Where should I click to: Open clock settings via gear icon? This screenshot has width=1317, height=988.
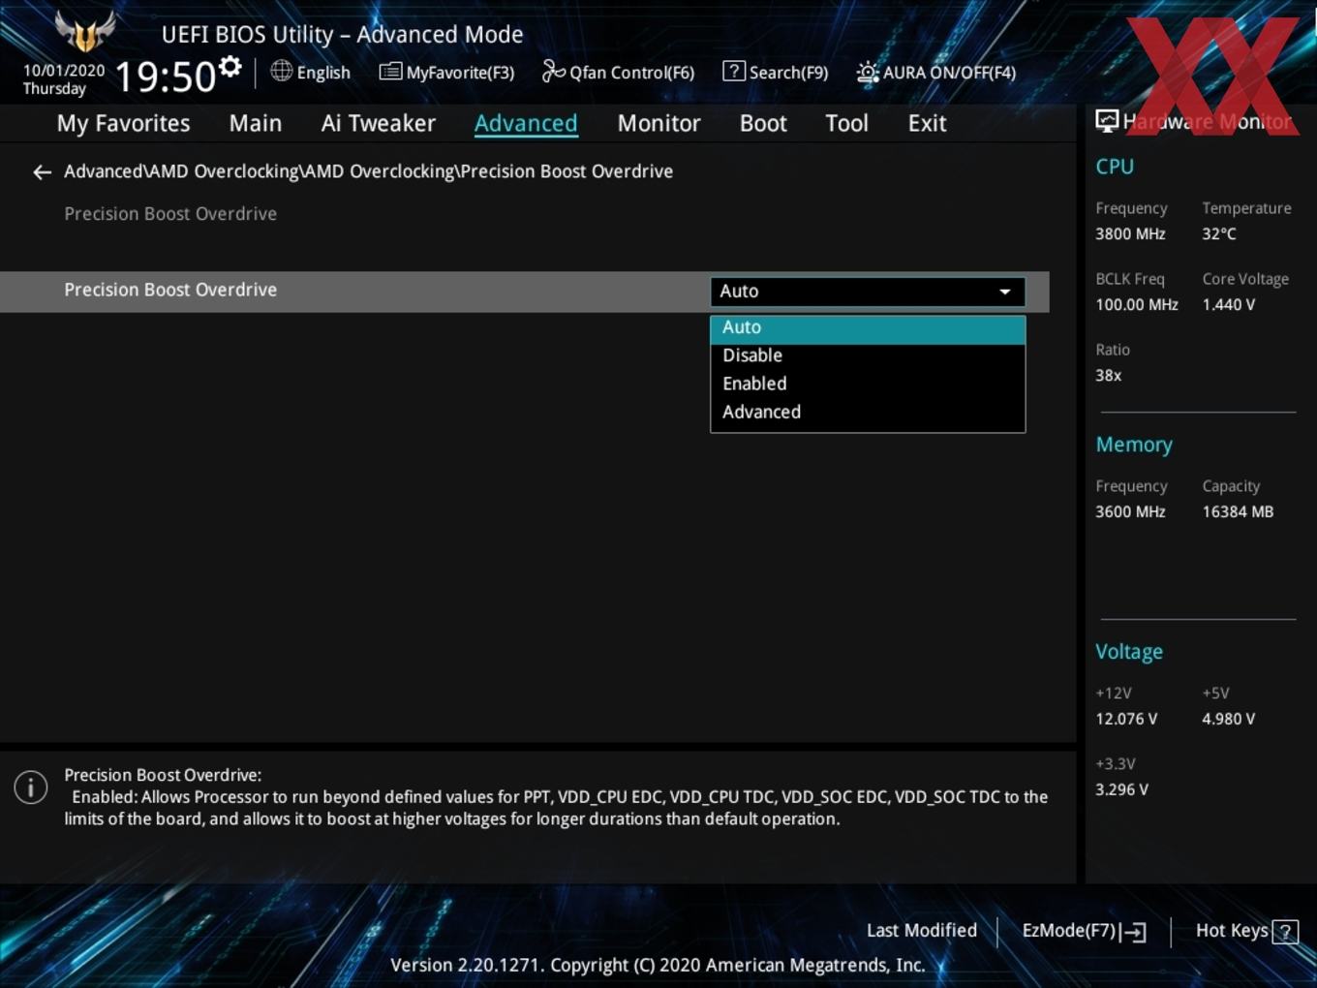point(230,67)
